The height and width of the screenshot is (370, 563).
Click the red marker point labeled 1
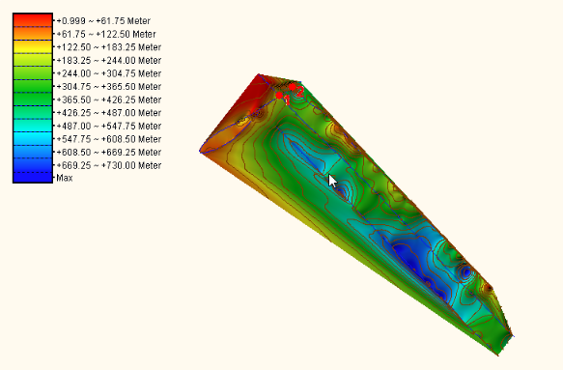279,96
